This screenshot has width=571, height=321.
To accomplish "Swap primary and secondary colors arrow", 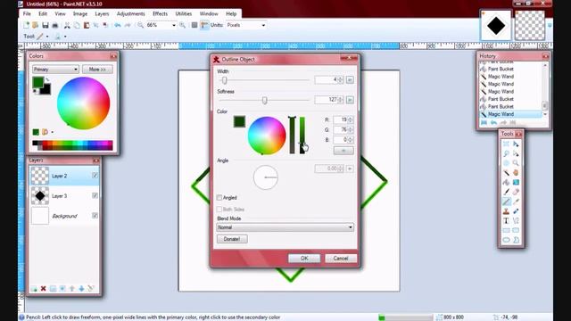I will pyautogui.click(x=47, y=79).
